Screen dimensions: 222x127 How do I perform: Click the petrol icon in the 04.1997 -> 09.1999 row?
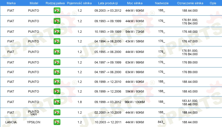coord(57,62)
